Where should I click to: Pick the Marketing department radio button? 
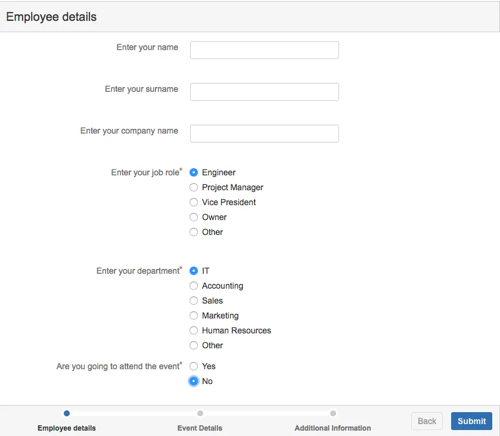coord(194,316)
